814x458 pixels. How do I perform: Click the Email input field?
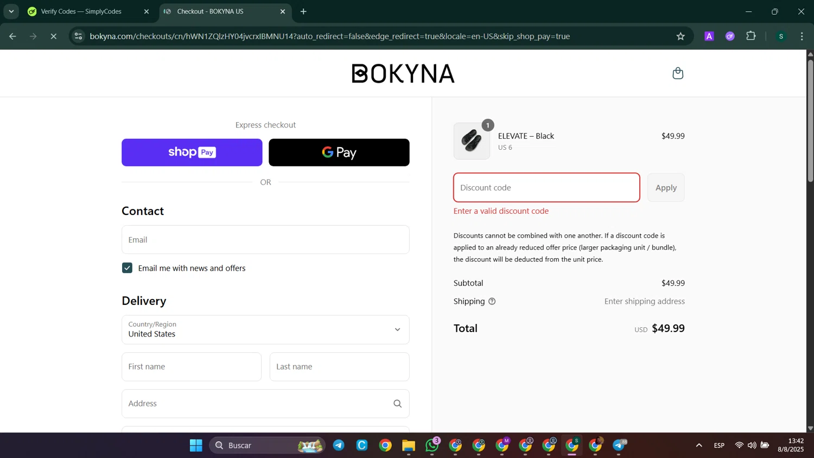pyautogui.click(x=265, y=240)
